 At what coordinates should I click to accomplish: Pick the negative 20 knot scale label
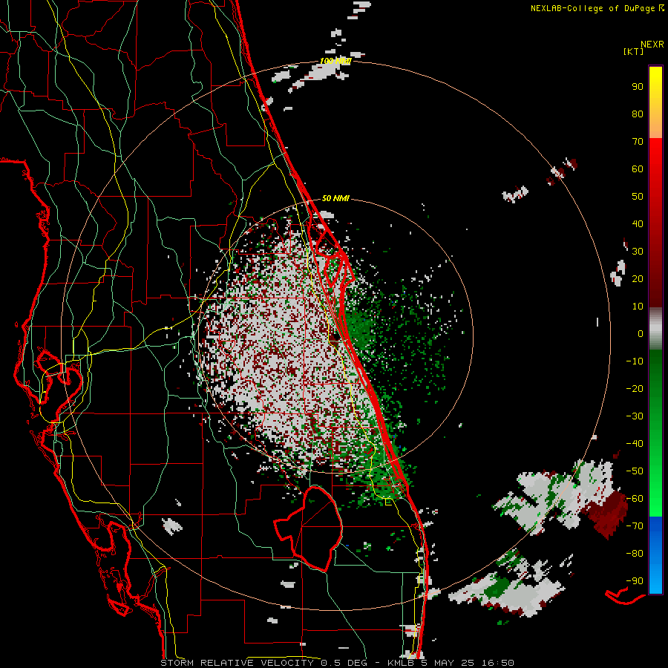tap(635, 389)
